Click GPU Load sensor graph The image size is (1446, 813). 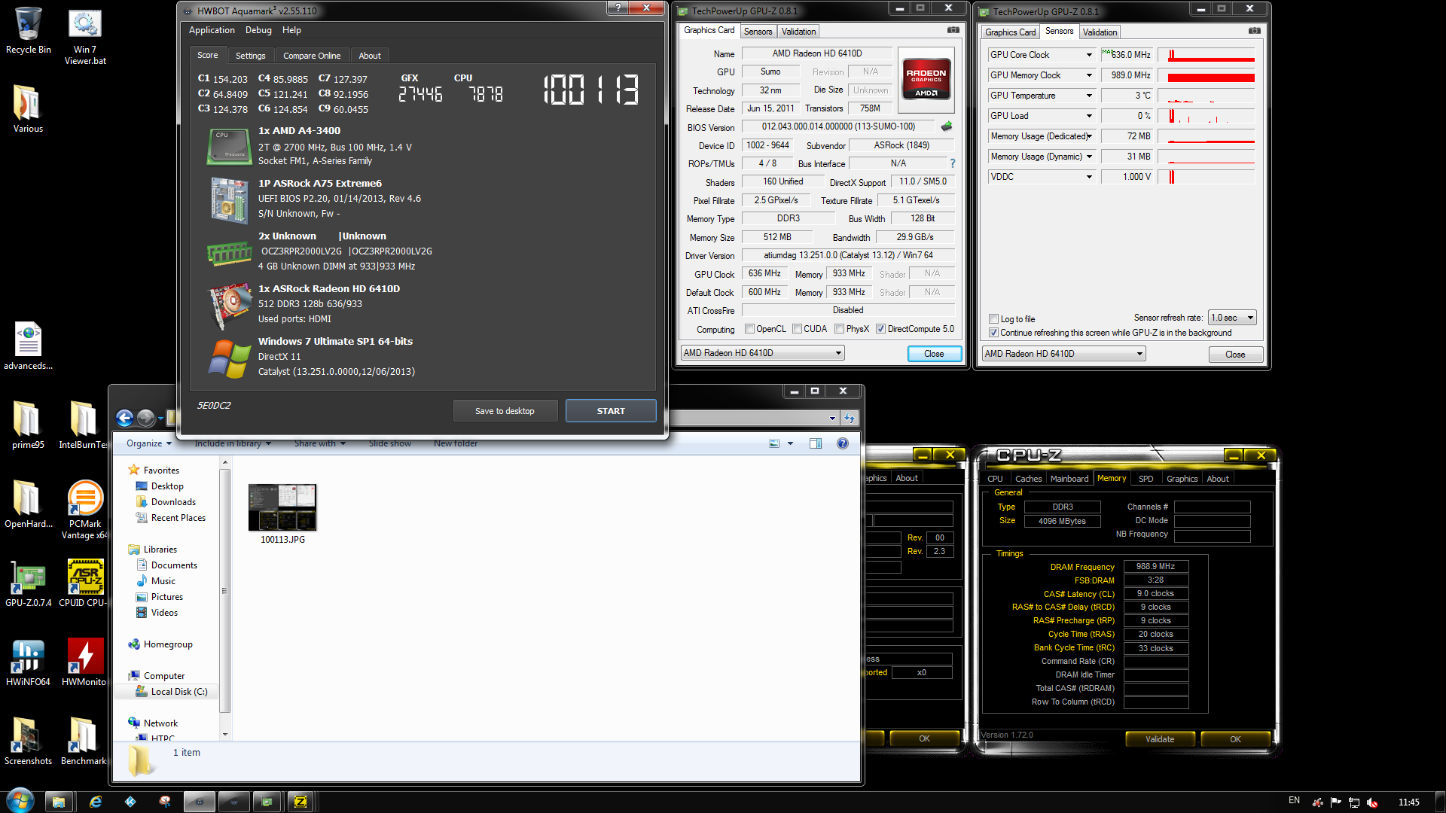[x=1206, y=116]
